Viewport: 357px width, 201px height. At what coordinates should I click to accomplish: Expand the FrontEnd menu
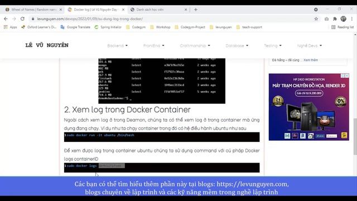coord(154,46)
